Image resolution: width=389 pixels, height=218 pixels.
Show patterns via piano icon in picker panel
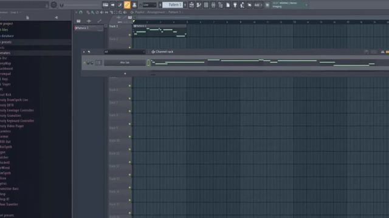click(x=78, y=21)
